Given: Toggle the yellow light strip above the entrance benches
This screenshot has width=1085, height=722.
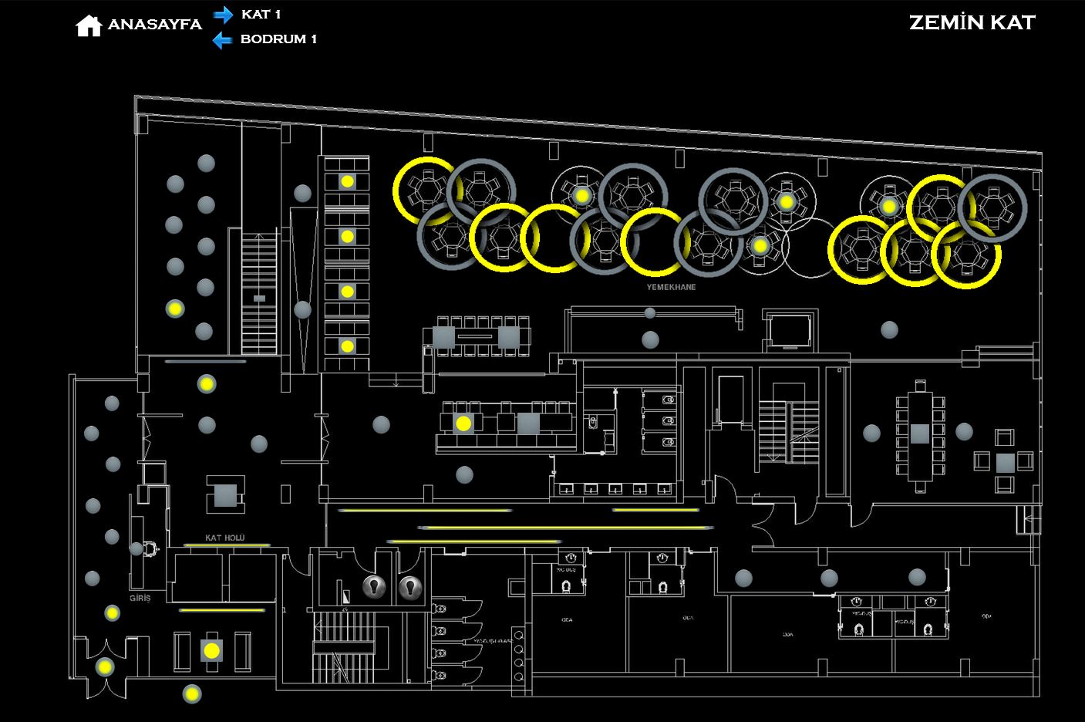Looking at the screenshot, I should 222,609.
